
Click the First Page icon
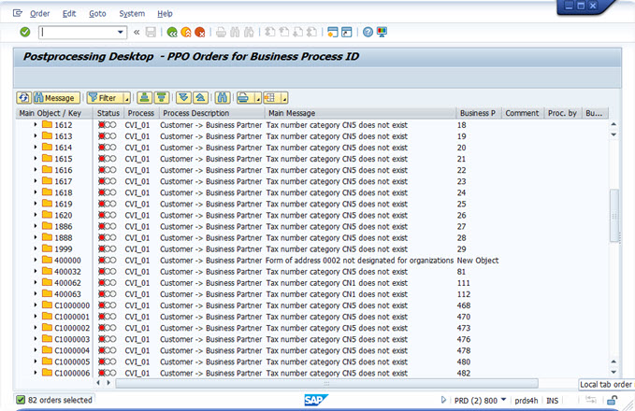click(269, 33)
